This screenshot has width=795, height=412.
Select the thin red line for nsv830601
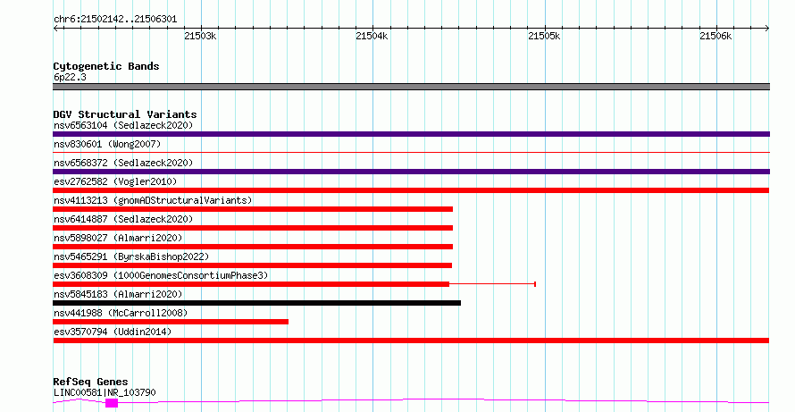tap(411, 152)
